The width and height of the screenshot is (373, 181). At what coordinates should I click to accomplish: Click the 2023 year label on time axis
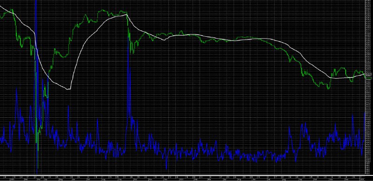pos(181,179)
